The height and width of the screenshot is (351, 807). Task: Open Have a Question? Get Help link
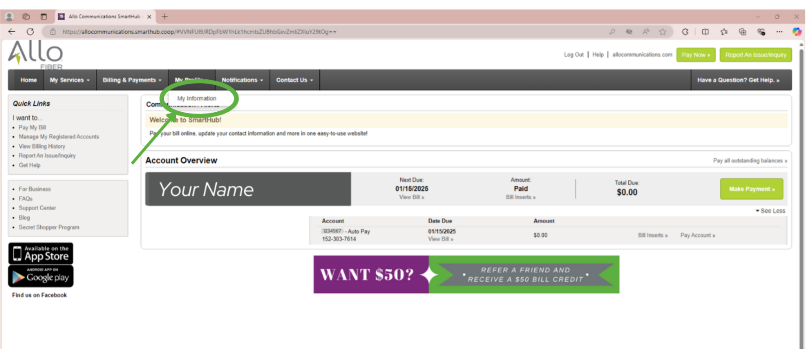(738, 80)
